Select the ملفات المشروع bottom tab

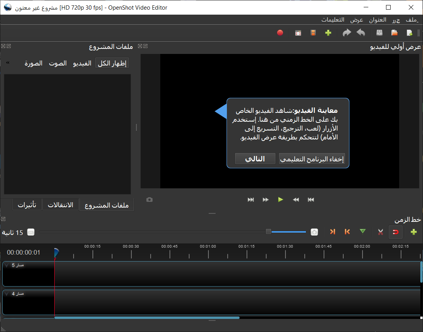point(107,205)
